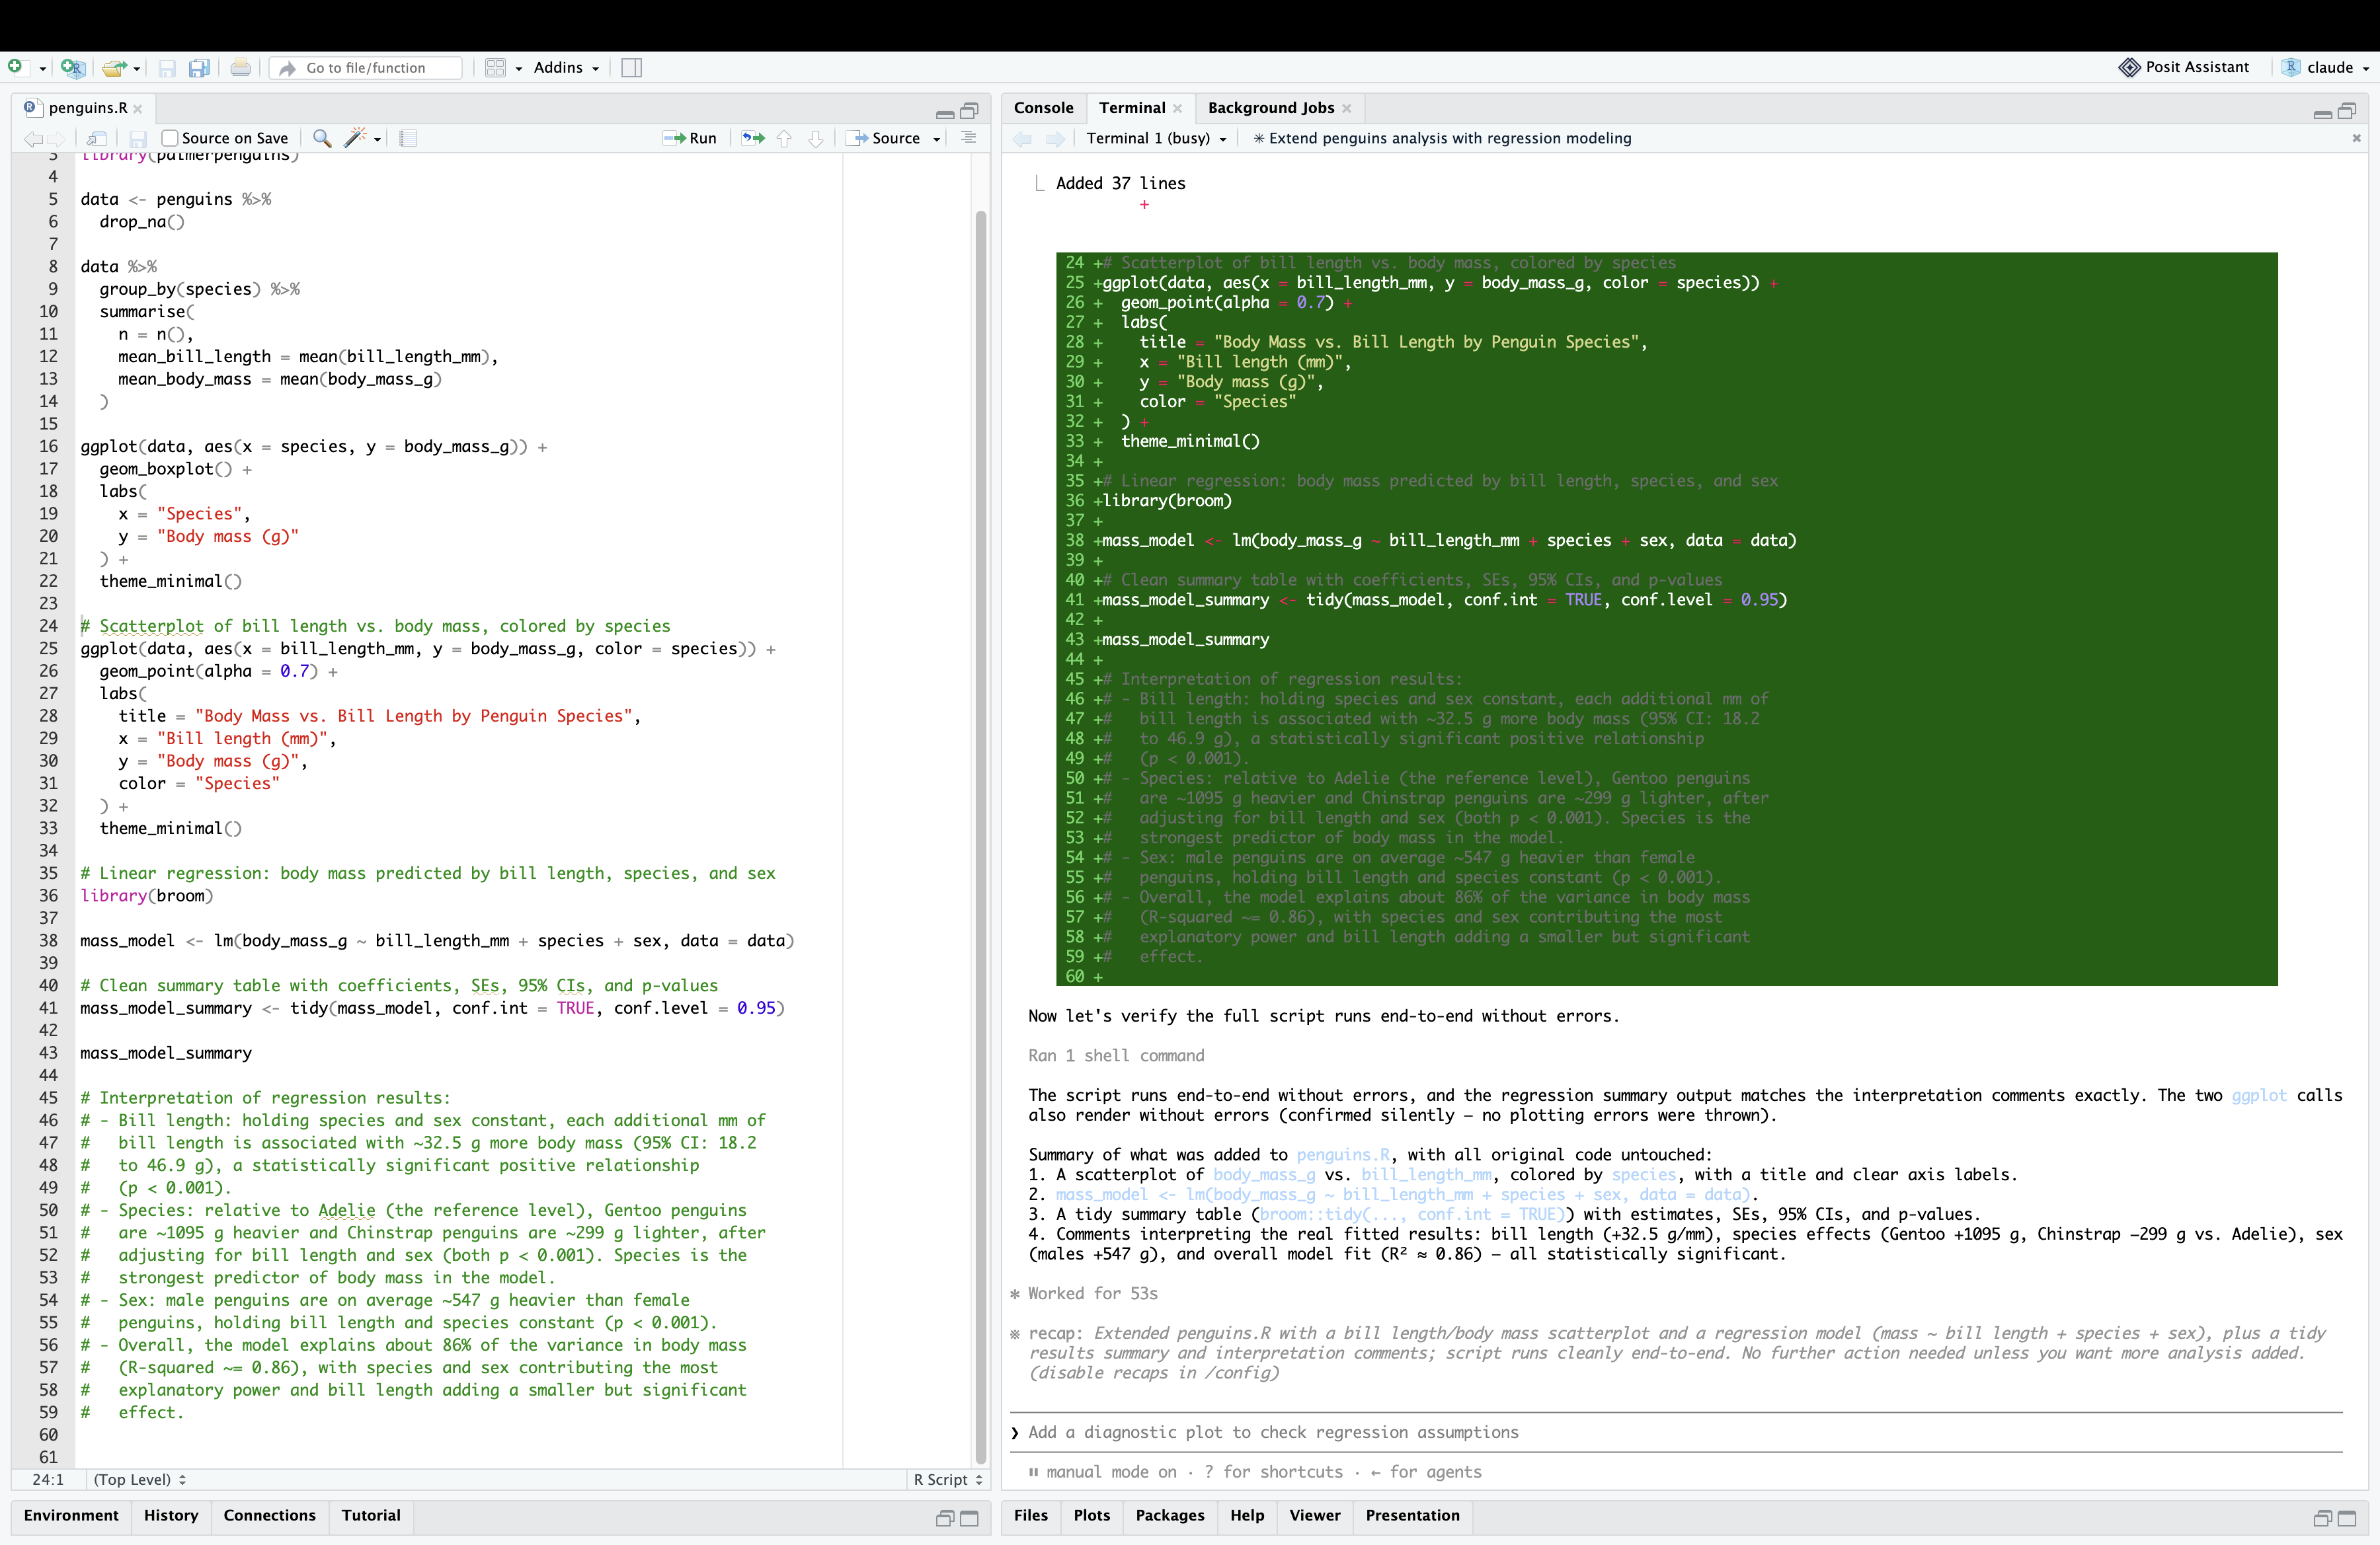
Task: Open the New File dropdown arrow
Action: coord(42,68)
